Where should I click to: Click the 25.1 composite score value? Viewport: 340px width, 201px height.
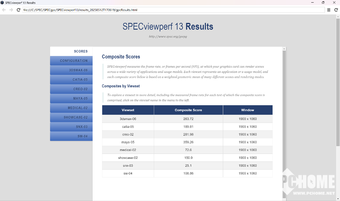tap(188, 166)
